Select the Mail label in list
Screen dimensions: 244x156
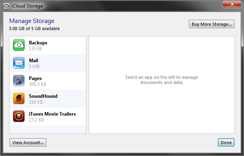pos(34,60)
